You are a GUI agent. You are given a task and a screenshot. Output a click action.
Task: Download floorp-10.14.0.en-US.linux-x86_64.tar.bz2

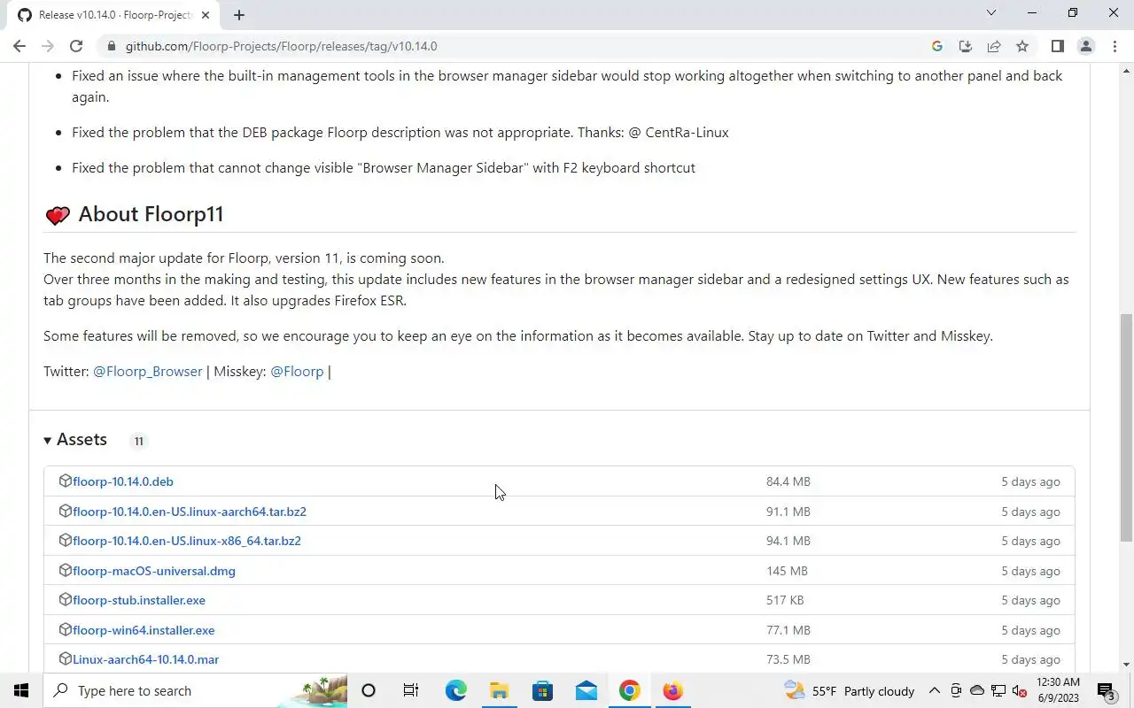187,541
